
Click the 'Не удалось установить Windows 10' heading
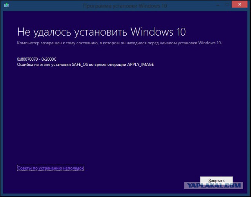pos(101,32)
